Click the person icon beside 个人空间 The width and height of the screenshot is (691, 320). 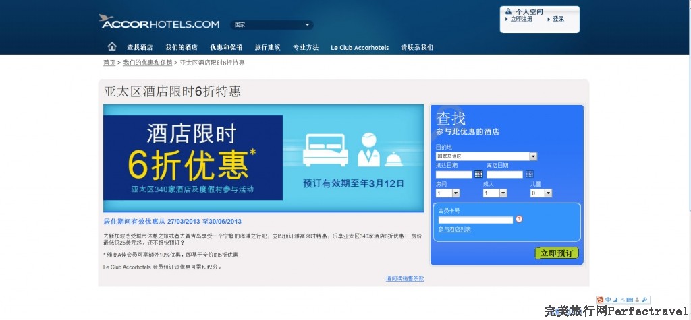coord(509,11)
